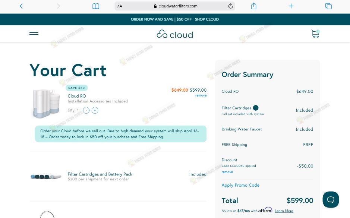Open the shopping cart icon
Viewport: 350px width, 218px height.
315,34
